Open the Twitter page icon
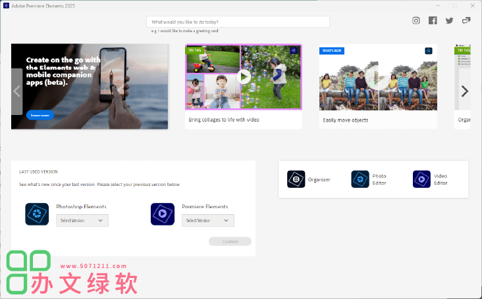This screenshot has height=299, width=482. point(450,20)
